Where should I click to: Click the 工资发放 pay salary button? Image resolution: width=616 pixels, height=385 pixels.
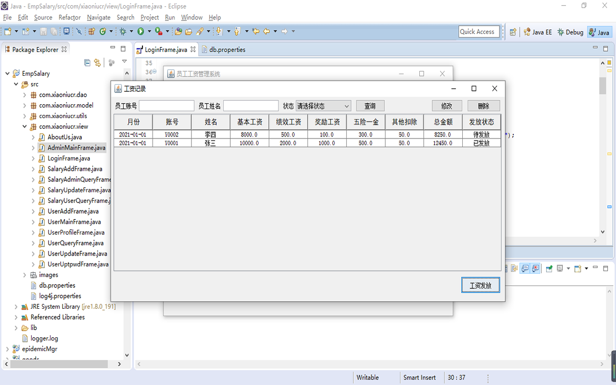point(481,285)
